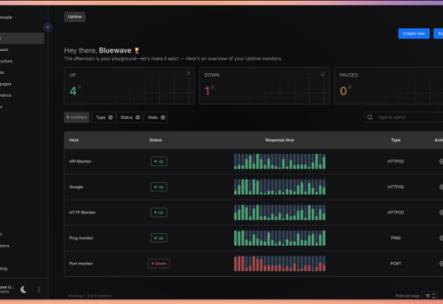Open actions gear for HTTP Monitor
The height and width of the screenshot is (304, 443).
coord(441,212)
